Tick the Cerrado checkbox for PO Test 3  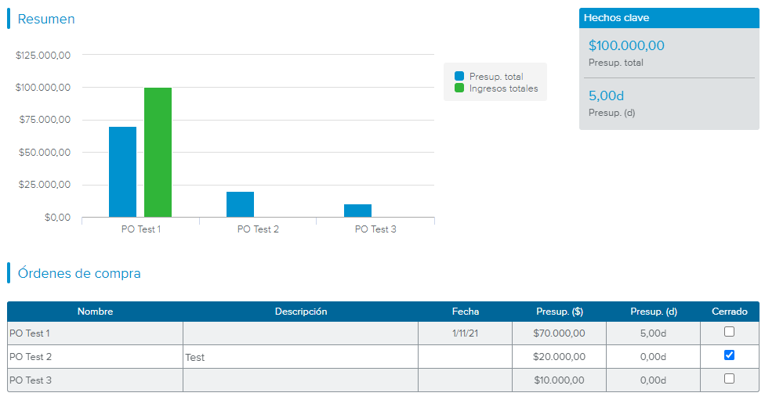pyautogui.click(x=729, y=379)
